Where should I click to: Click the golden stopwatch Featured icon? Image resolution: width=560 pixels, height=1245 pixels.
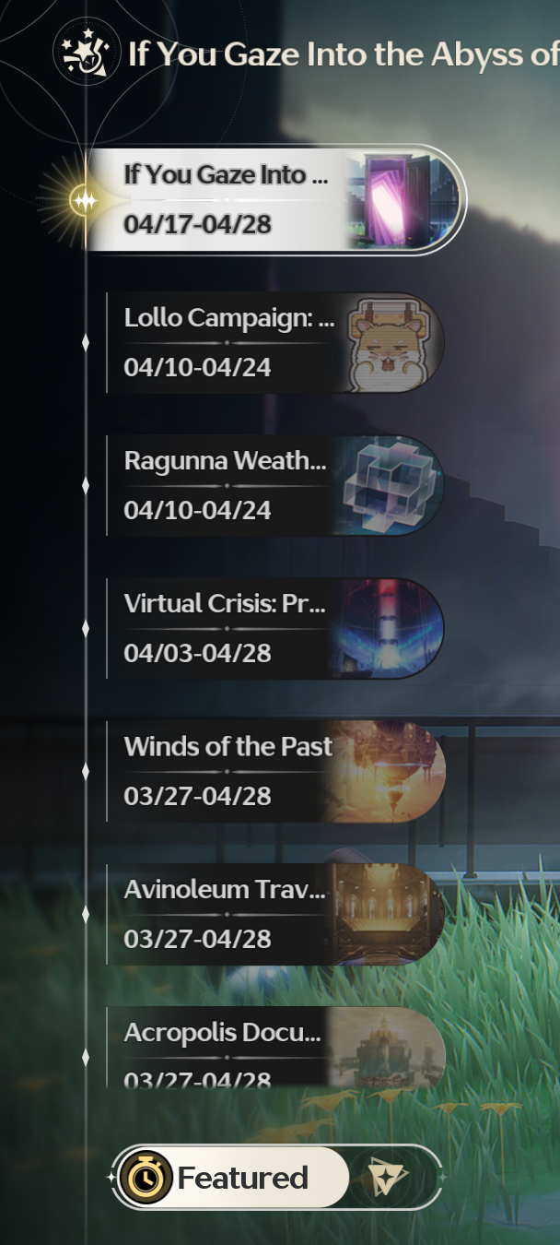pos(146,1178)
